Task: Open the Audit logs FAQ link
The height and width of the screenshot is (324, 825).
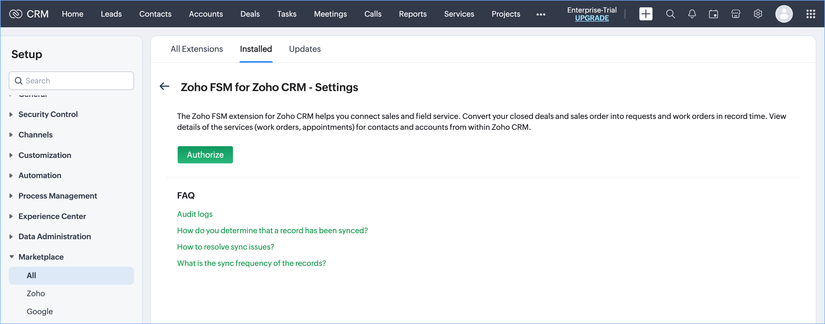Action: tap(195, 214)
